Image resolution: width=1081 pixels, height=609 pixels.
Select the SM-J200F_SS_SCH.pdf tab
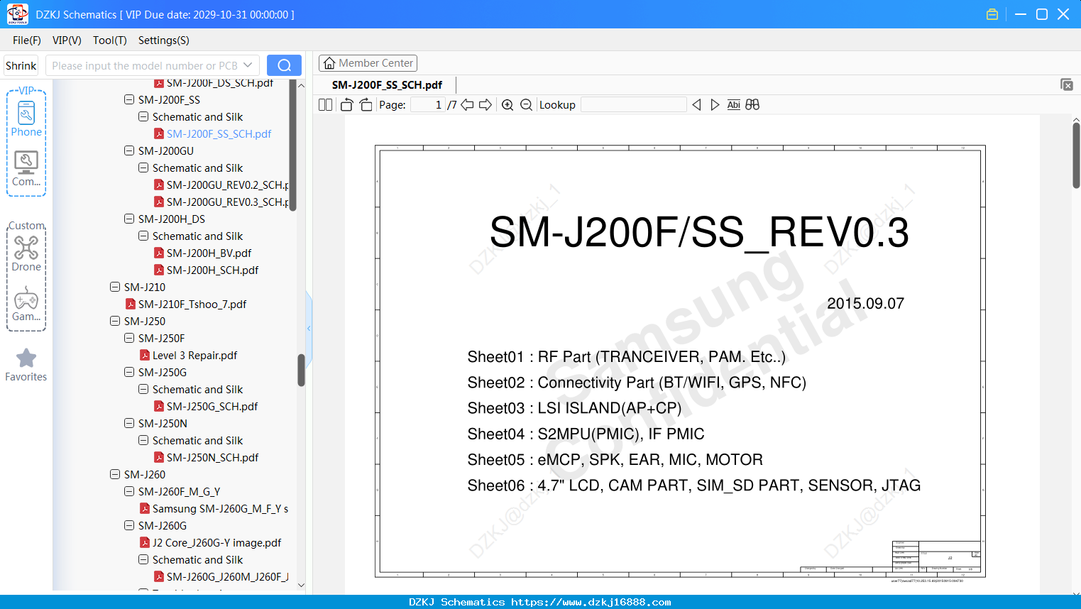[x=387, y=84]
